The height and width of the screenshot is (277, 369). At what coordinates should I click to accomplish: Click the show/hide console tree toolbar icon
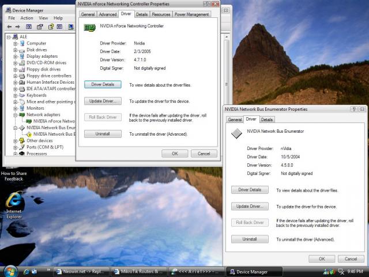29,27
